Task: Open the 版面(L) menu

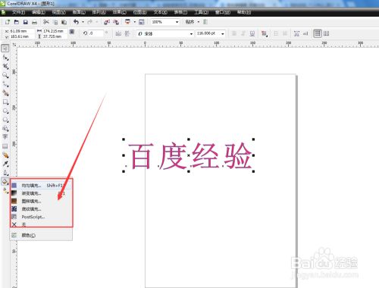Action: 79,12
